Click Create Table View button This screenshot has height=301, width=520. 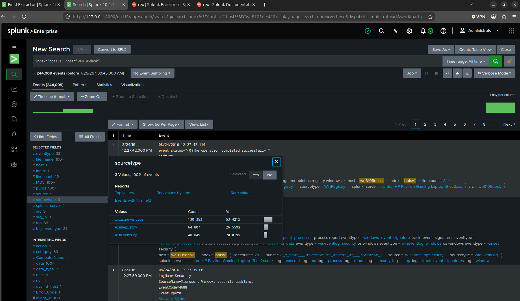(x=475, y=49)
